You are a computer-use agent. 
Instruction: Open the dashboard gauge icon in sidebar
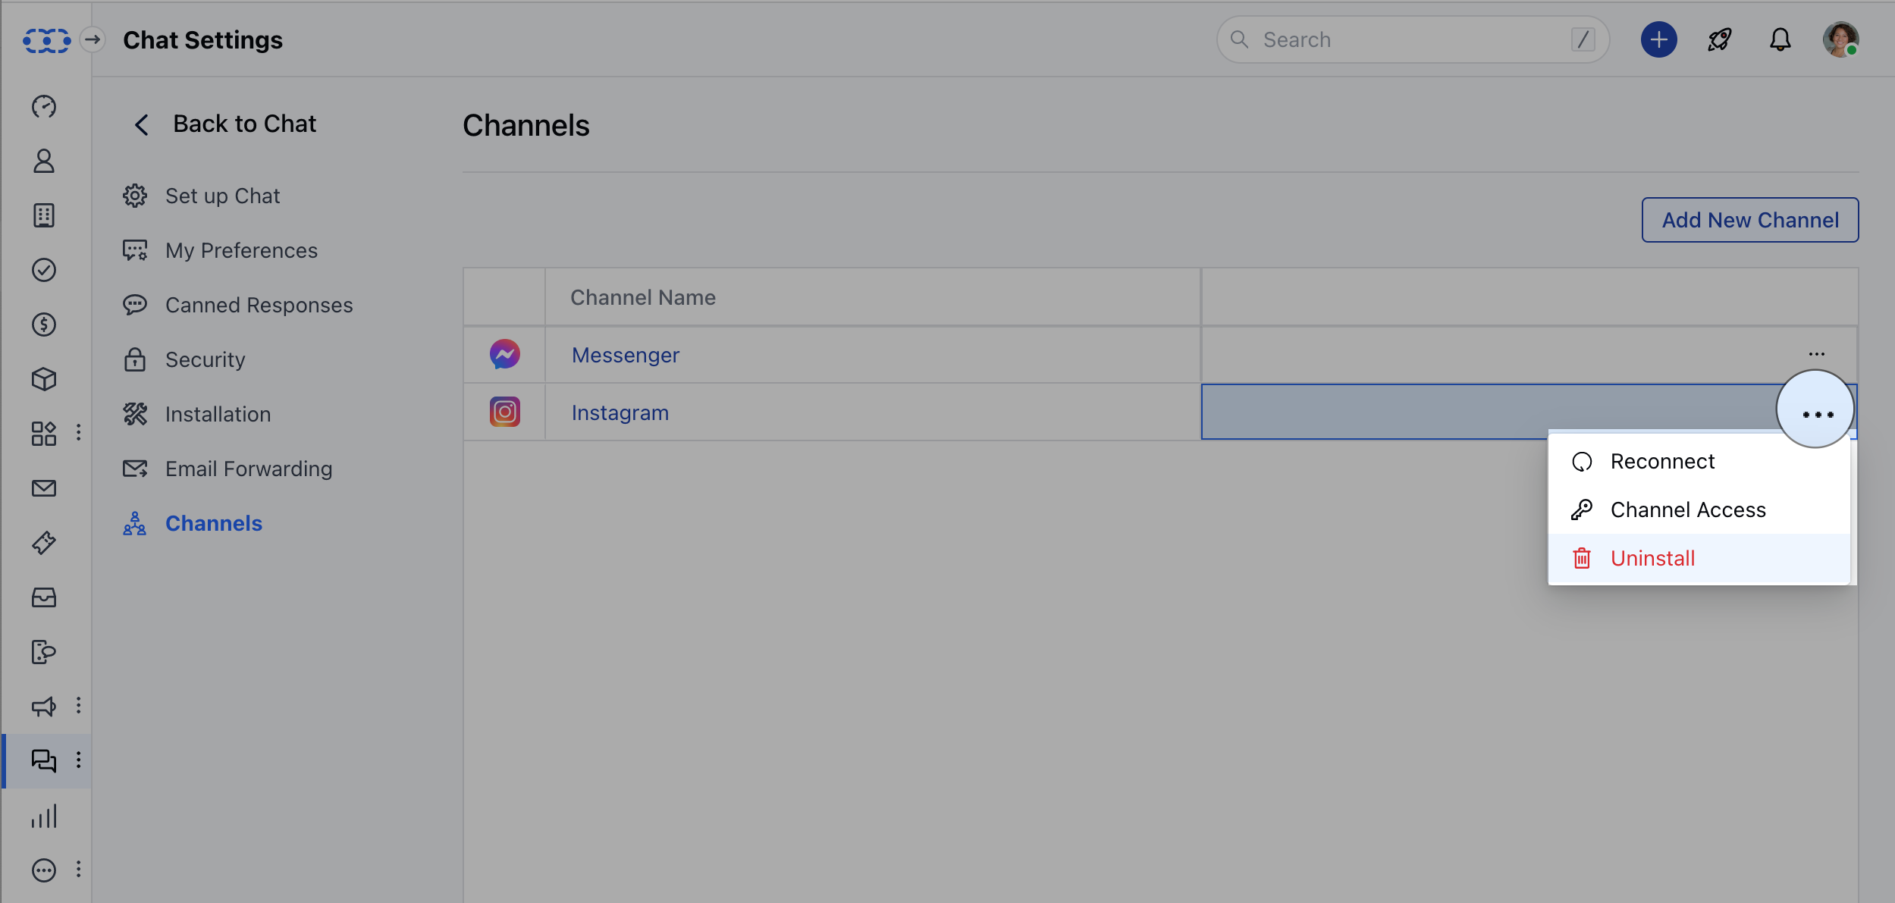[44, 106]
